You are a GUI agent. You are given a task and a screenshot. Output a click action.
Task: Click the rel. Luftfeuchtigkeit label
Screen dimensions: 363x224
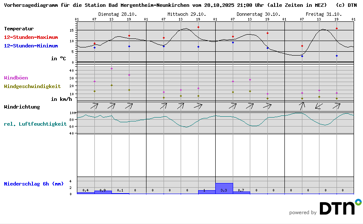tap(35, 124)
